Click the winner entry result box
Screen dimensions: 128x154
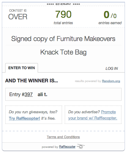pyautogui.click(x=63, y=94)
